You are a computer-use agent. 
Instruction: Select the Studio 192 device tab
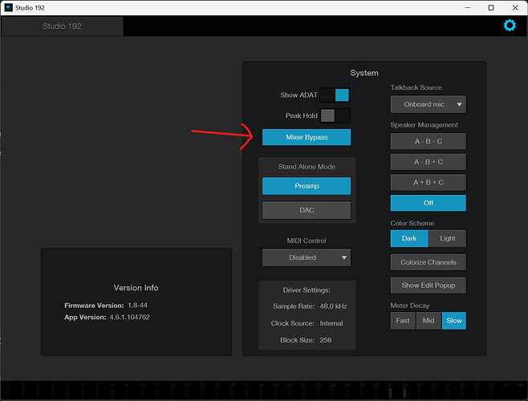click(x=62, y=26)
